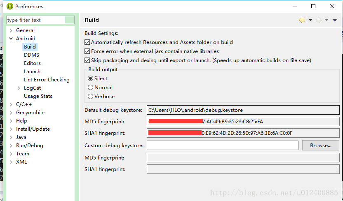Open the forward history dropdown arrow
Viewport: 343px width, 201px height.
(x=327, y=20)
